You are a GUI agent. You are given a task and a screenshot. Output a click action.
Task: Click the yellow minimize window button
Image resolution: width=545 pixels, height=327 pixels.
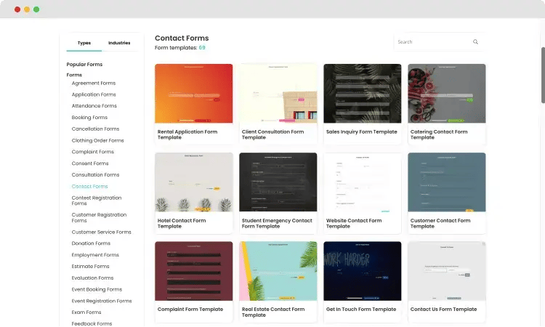point(27,9)
